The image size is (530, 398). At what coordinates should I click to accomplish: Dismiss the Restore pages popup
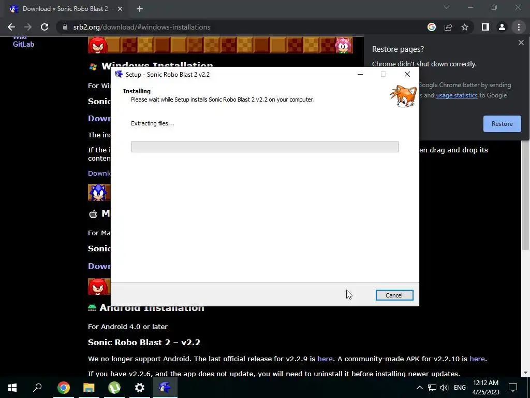click(x=521, y=42)
